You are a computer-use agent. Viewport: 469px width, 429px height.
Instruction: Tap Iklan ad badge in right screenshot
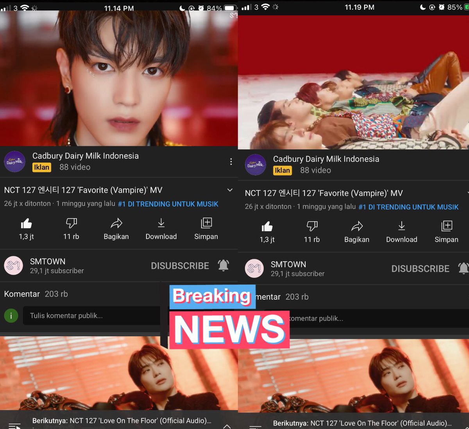tap(283, 171)
